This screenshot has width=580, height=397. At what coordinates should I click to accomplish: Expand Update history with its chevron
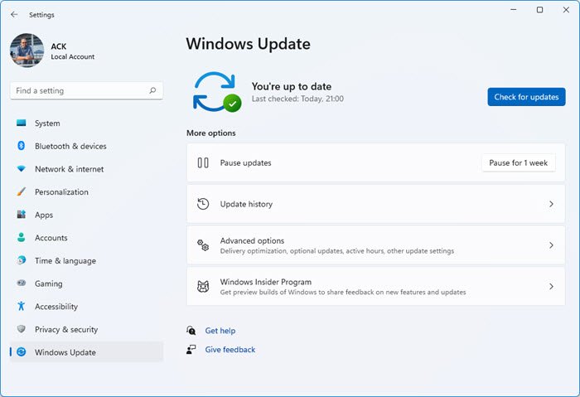tap(551, 204)
